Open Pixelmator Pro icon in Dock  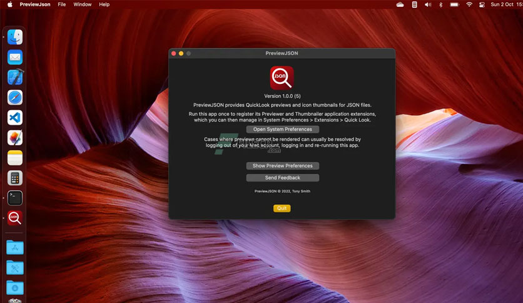tap(15, 138)
